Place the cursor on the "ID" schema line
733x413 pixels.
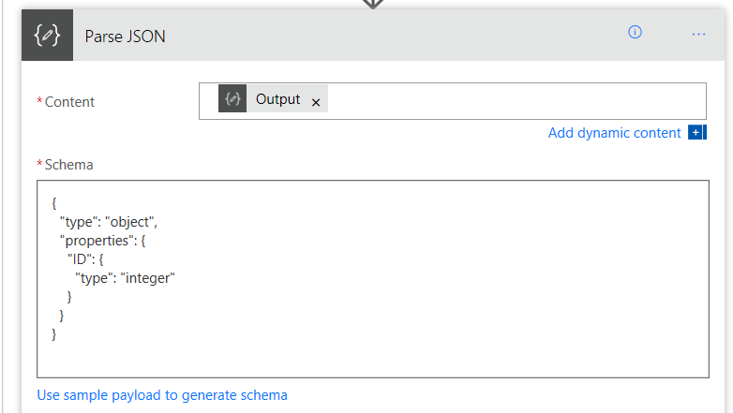pos(85,259)
